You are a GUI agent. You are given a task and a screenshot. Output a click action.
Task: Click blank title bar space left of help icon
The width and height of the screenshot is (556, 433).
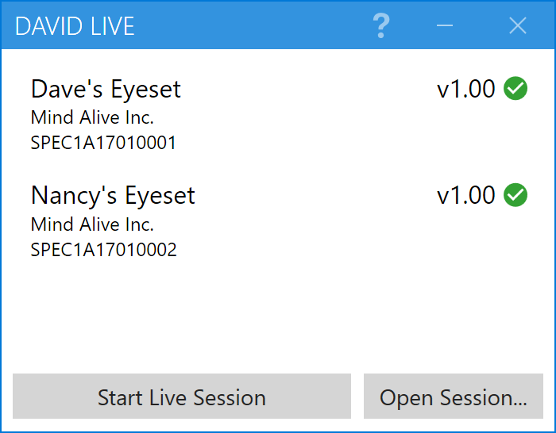pyautogui.click(x=254, y=26)
